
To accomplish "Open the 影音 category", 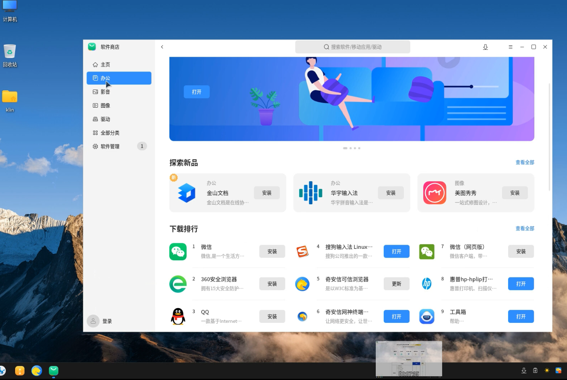I will [x=119, y=92].
